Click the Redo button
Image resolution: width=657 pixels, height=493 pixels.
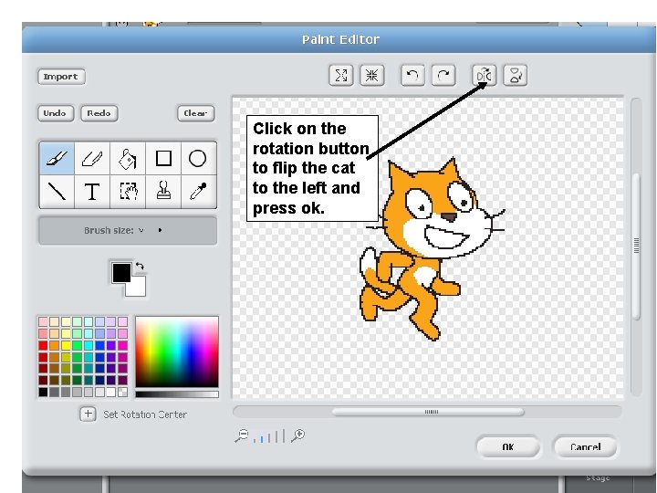point(99,113)
